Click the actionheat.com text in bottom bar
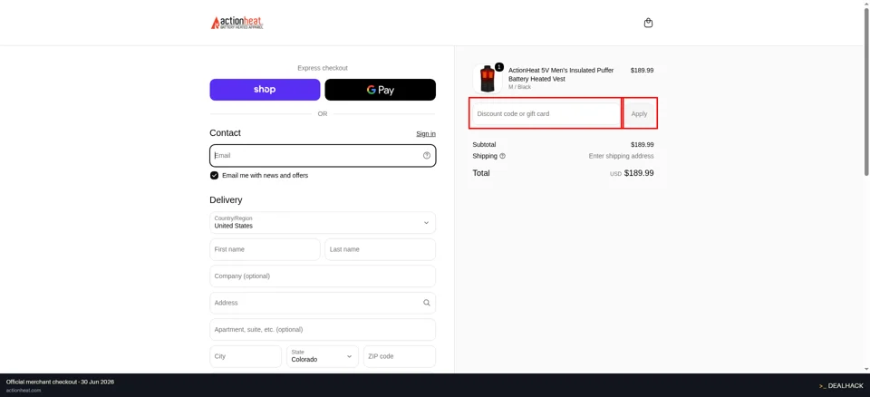This screenshot has height=397, width=870. pos(24,391)
